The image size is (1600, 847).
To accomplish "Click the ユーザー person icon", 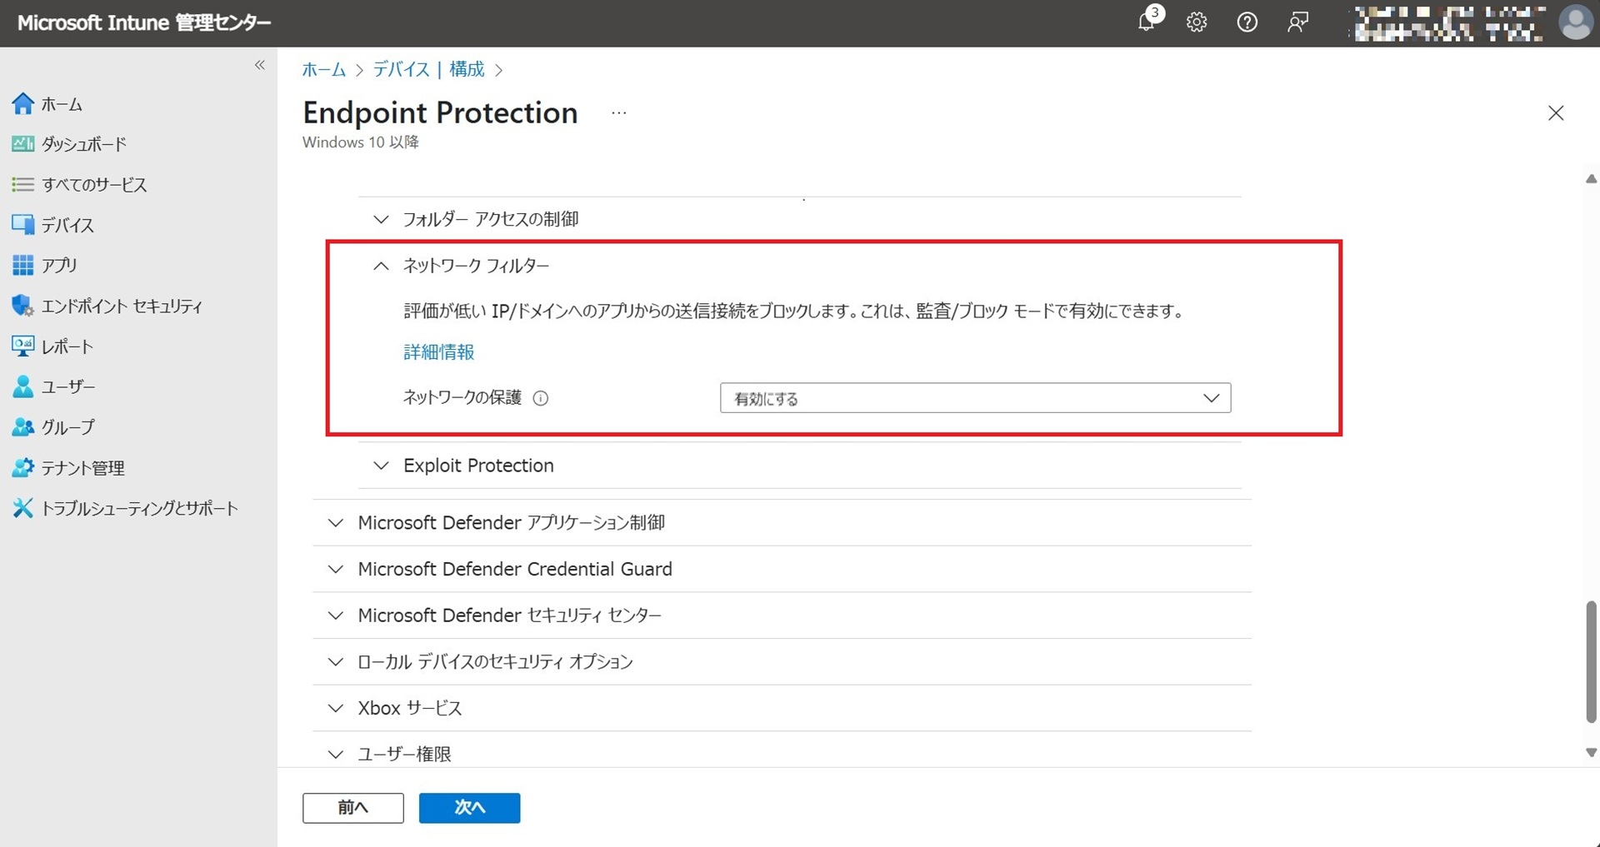I will (23, 386).
